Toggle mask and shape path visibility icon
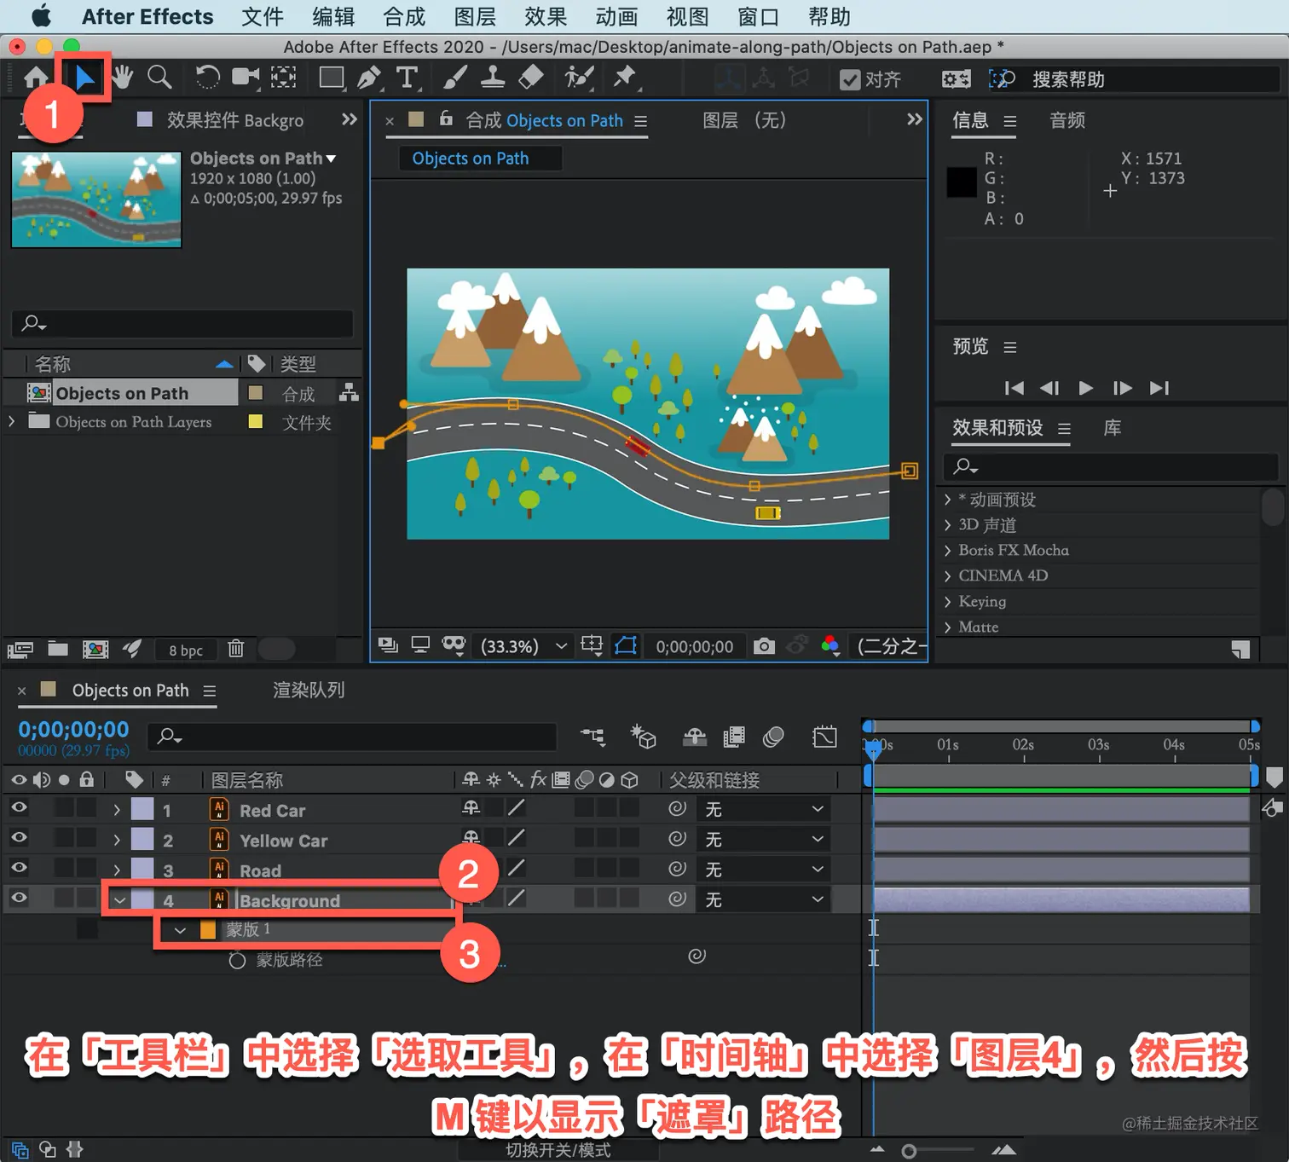The height and width of the screenshot is (1162, 1289). click(626, 645)
